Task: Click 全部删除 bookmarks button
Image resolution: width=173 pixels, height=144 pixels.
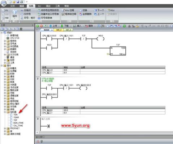Action: pyautogui.click(x=86, y=14)
